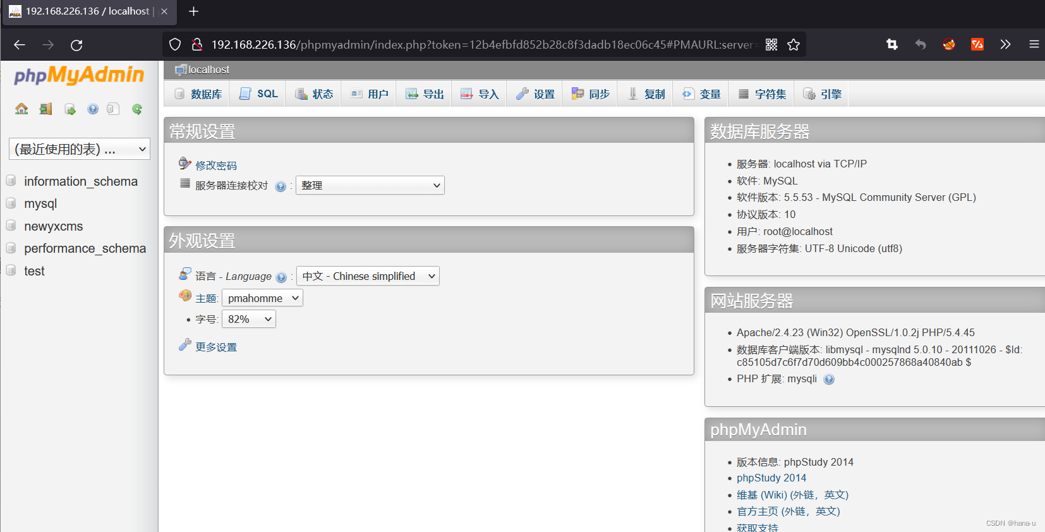Click help icon next to Language label
Image resolution: width=1045 pixels, height=532 pixels.
[281, 277]
